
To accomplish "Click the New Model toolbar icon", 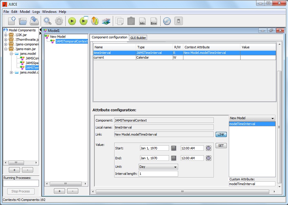I will (12, 21).
